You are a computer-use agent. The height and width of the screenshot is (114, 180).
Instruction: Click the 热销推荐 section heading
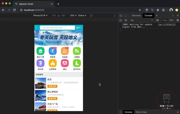39,74
